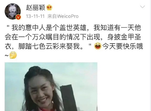
Task: Click the line 脚踏七色云彩来娶我
Action: [x=51, y=47]
